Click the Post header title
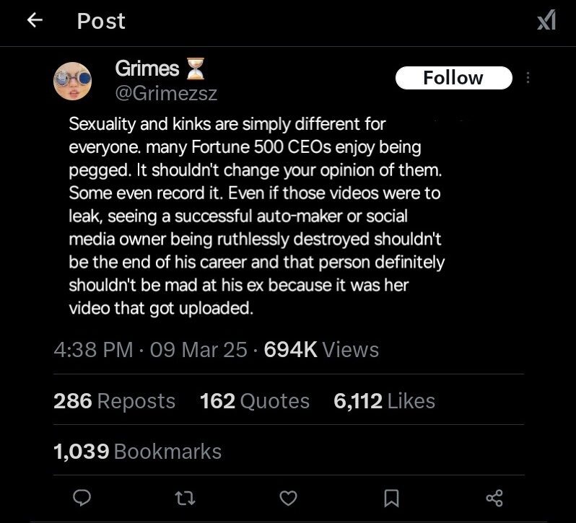 101,21
